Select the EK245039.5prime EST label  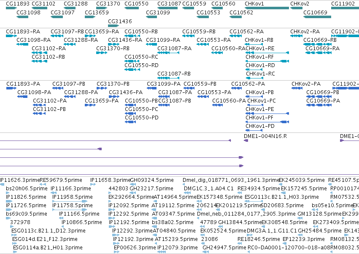[x=302, y=180]
